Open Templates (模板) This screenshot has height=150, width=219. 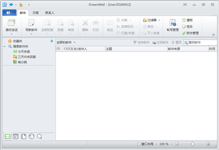[x=188, y=20]
